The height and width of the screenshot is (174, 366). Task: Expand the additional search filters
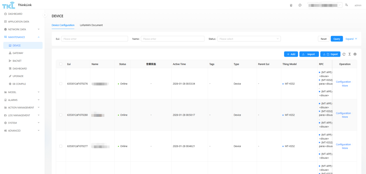(x=351, y=39)
